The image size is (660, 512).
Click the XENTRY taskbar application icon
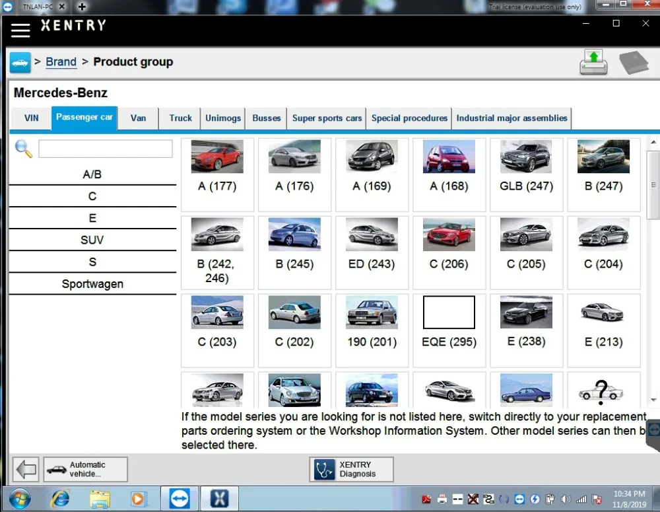[x=219, y=499]
